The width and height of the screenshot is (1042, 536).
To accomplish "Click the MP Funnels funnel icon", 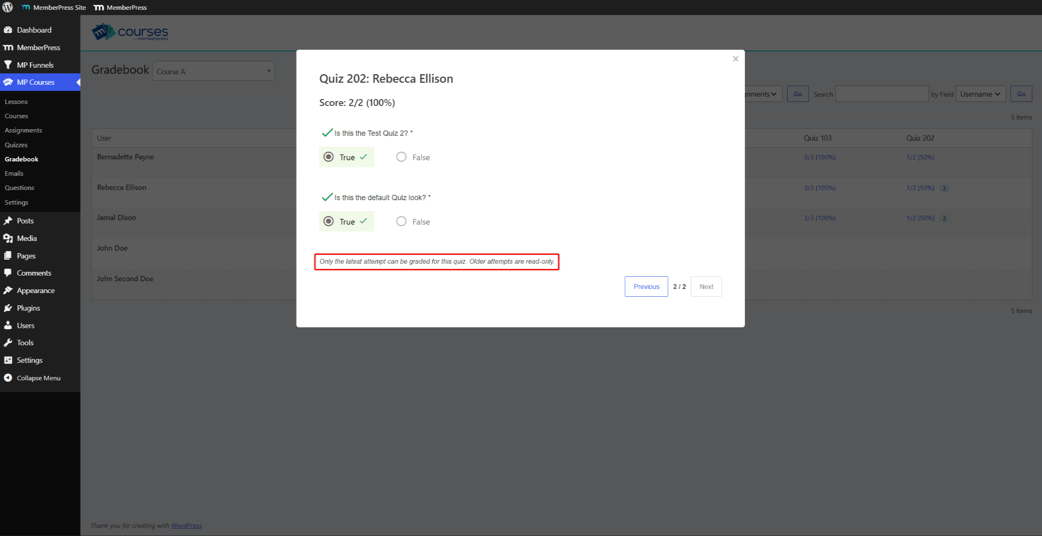I will pos(8,65).
